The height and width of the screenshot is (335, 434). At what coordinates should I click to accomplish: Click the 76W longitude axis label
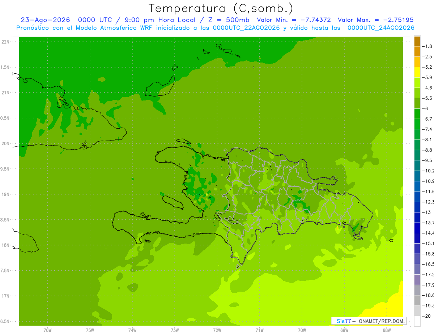pos(47,330)
